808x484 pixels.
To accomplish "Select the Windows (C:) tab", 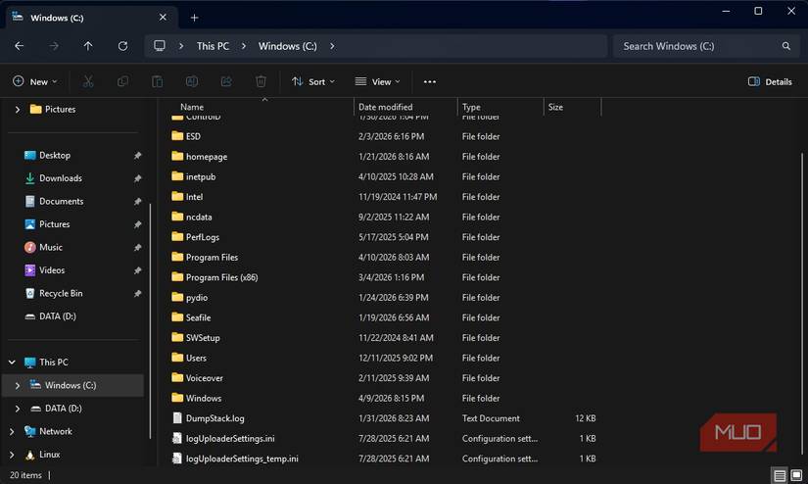I will pyautogui.click(x=90, y=18).
